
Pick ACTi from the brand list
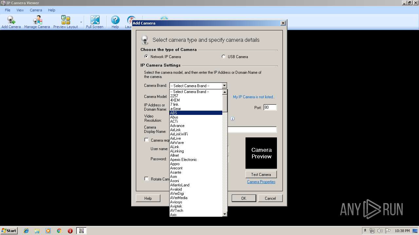[196, 121]
